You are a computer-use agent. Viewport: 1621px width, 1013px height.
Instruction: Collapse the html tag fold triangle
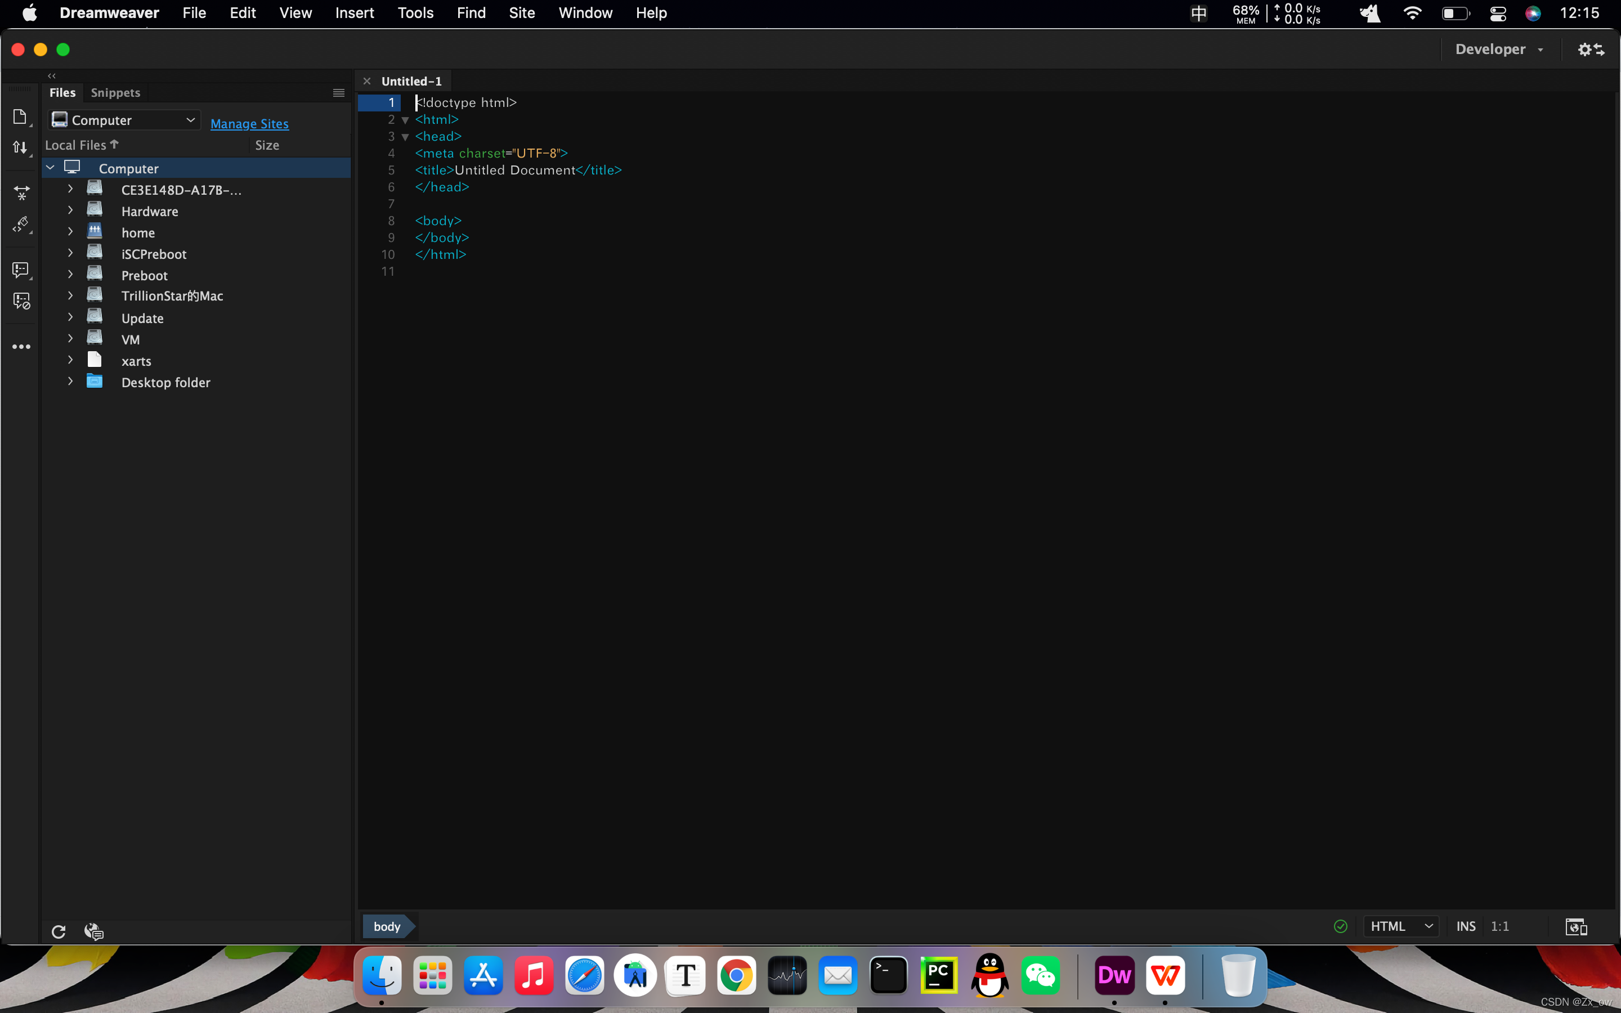405,120
